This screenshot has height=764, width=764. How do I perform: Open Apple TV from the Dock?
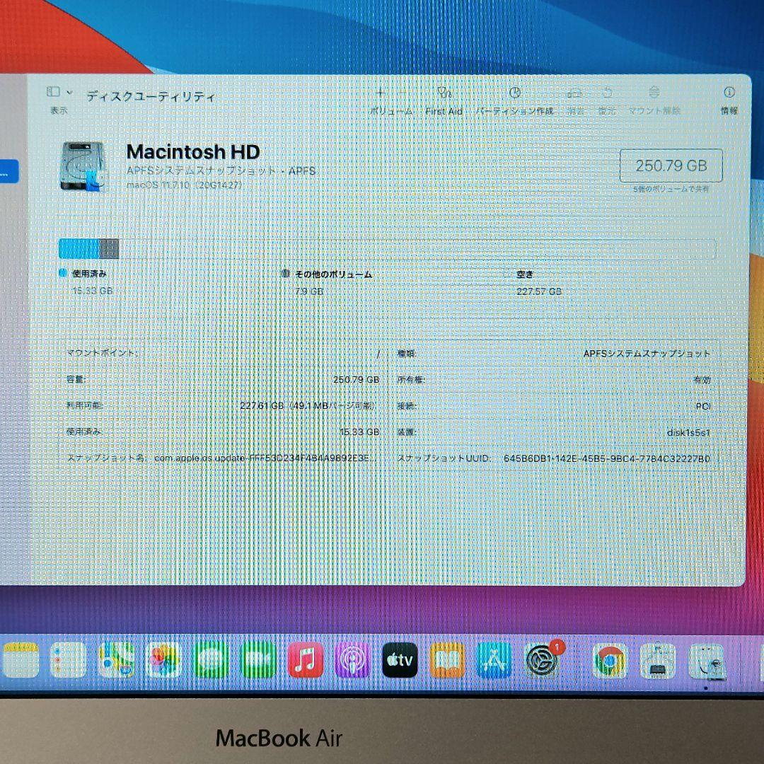(x=400, y=660)
